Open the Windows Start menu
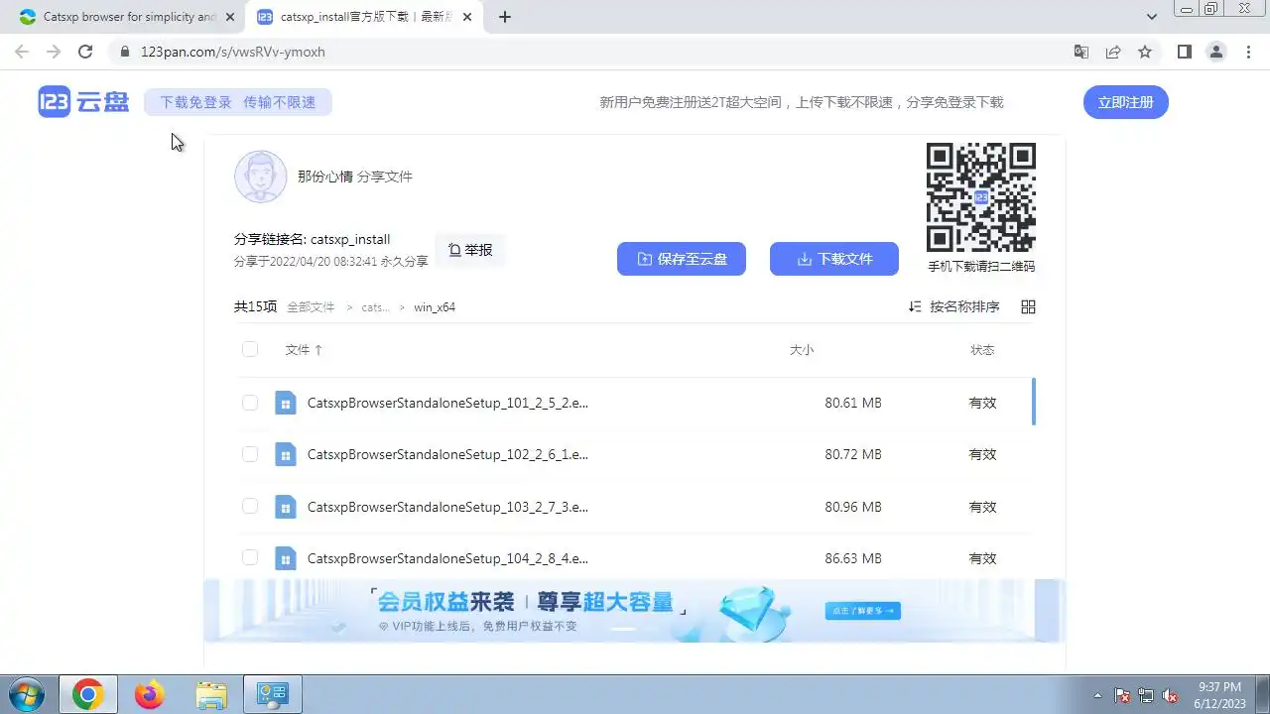The width and height of the screenshot is (1270, 714). pyautogui.click(x=28, y=694)
